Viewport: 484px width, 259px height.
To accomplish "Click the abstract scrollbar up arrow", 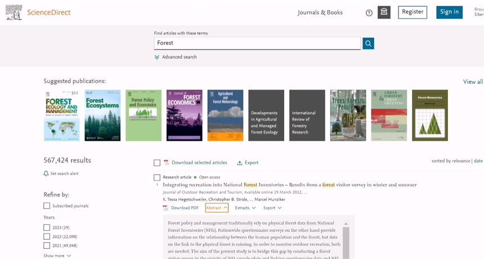I will (x=346, y=224).
